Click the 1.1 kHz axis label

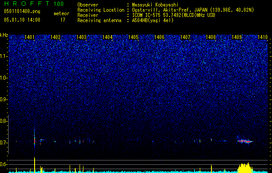(4, 56)
